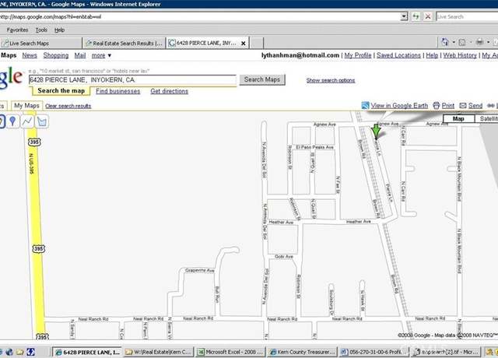
Task: Open the Favorites menu
Action: (x=17, y=30)
